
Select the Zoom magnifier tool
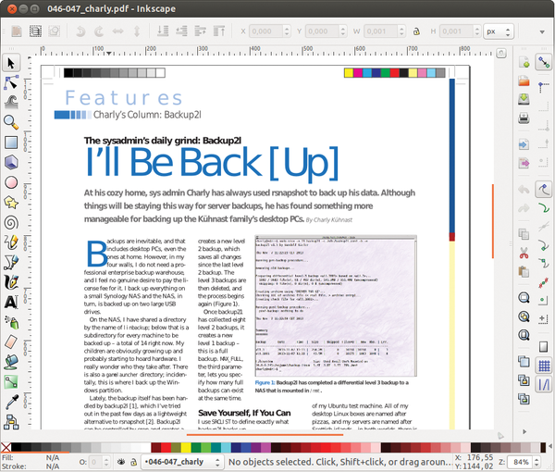11,122
